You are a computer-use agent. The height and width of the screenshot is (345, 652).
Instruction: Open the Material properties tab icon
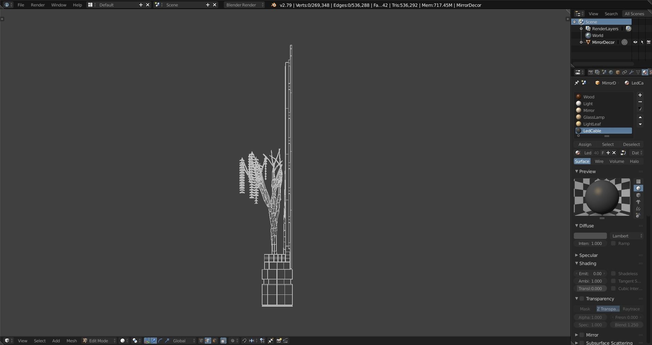coord(645,72)
